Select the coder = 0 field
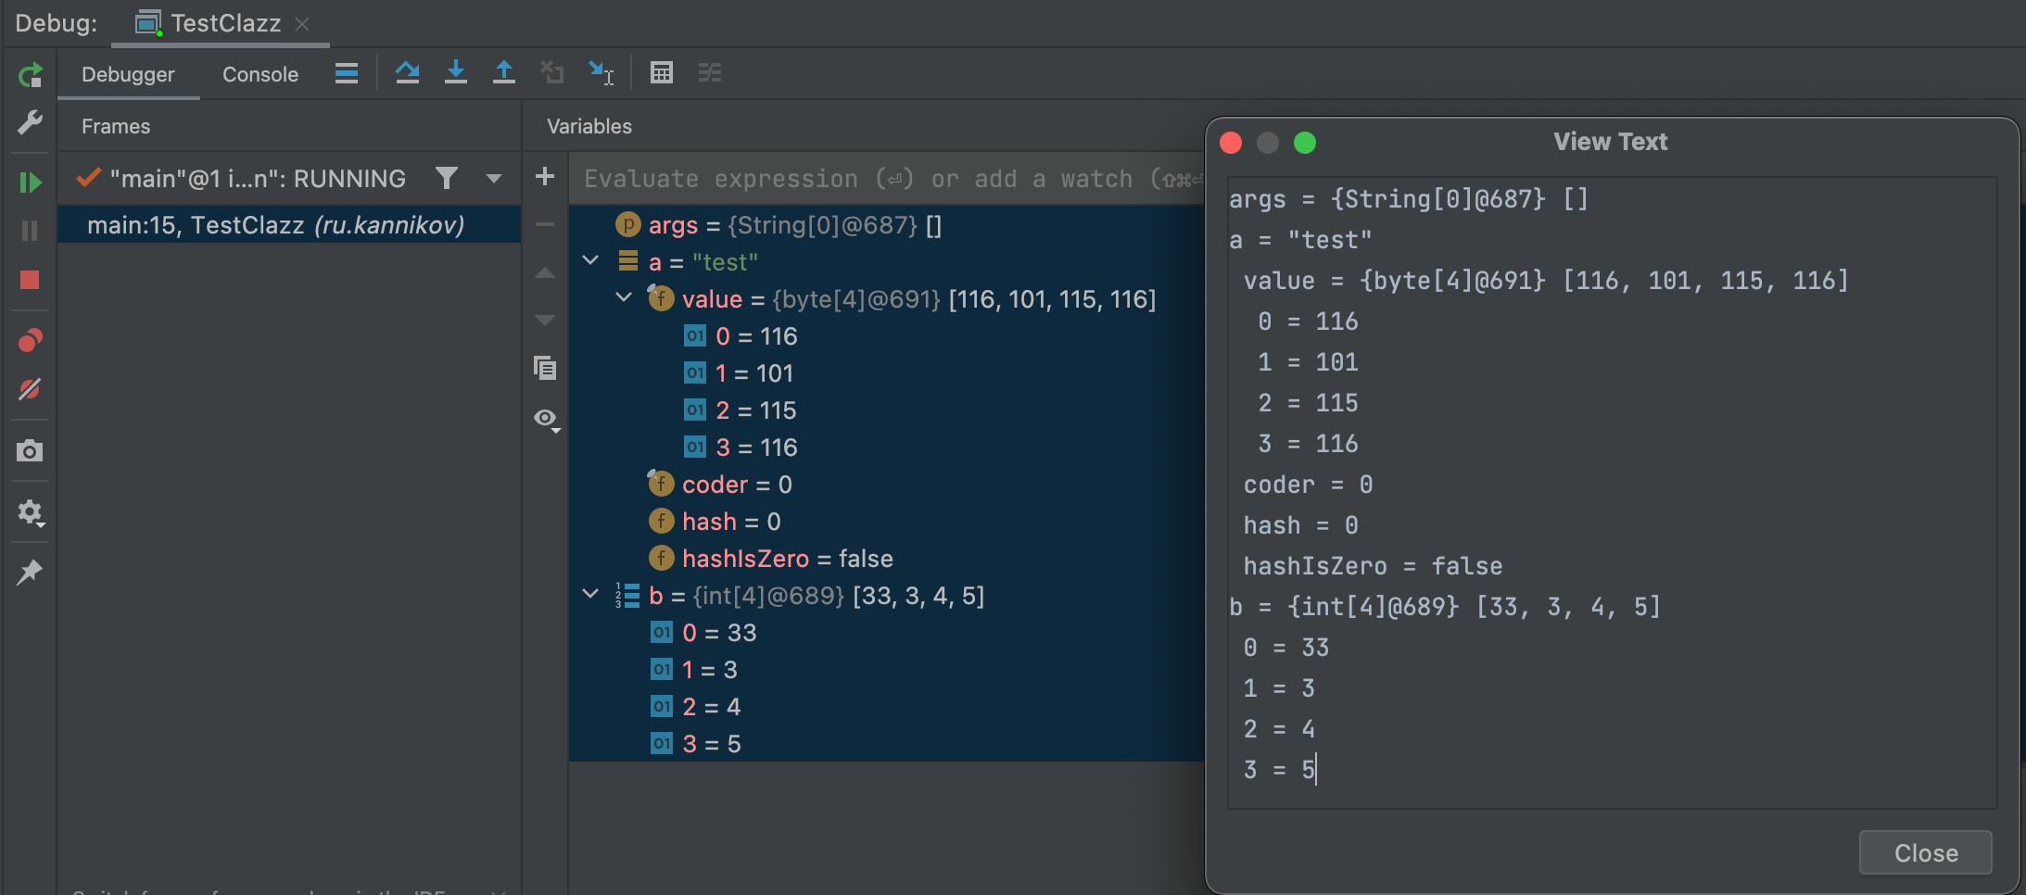Screen dimensions: 2026x895 pyautogui.click(x=886, y=484)
